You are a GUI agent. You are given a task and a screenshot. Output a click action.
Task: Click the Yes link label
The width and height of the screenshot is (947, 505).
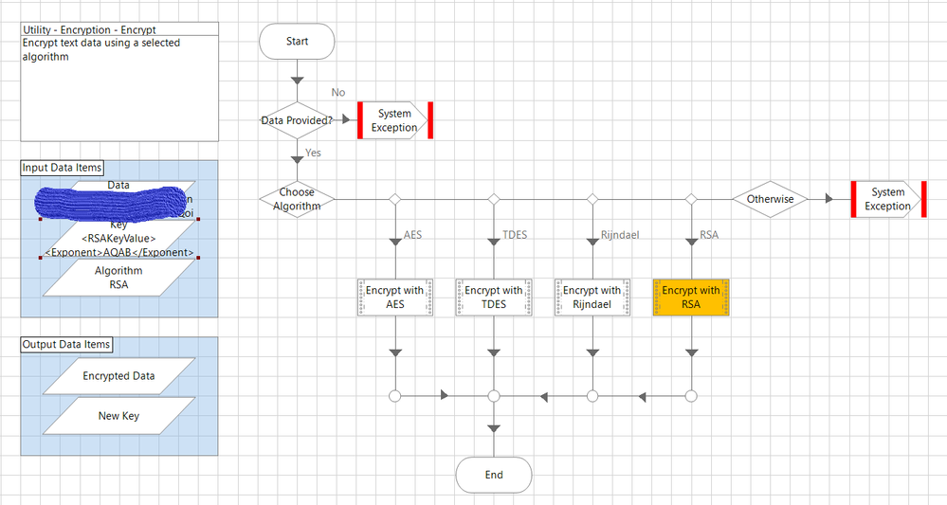[313, 153]
